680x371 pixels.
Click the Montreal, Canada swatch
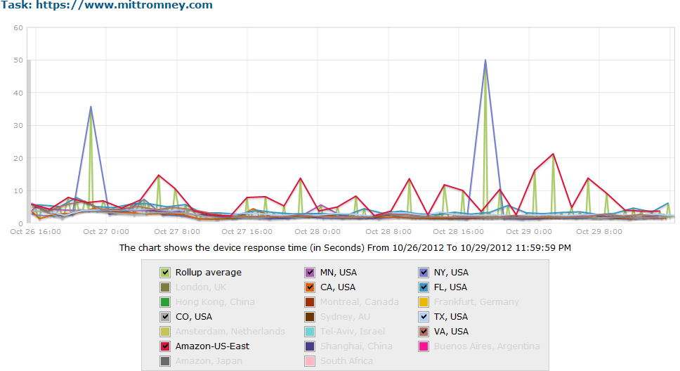tap(310, 302)
